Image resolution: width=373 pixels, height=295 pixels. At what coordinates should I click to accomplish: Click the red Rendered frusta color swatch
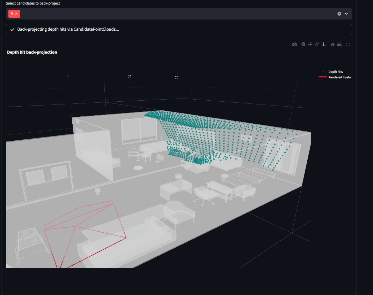coord(323,77)
